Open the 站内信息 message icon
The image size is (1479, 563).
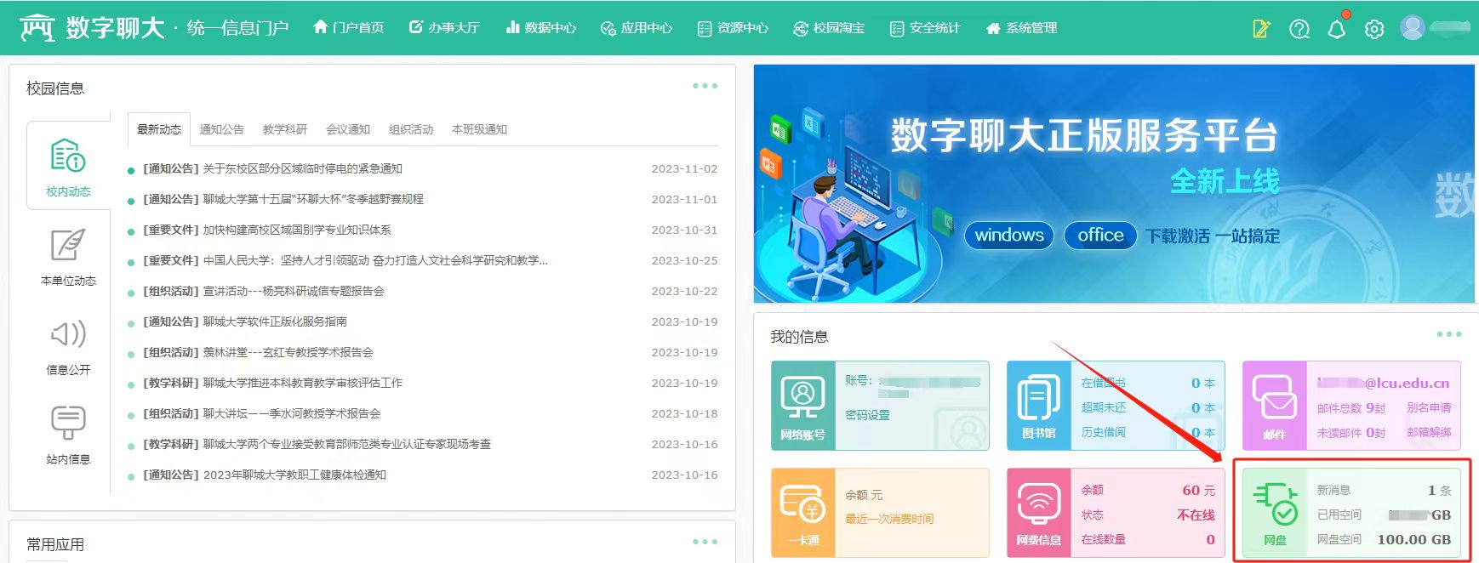(x=68, y=423)
